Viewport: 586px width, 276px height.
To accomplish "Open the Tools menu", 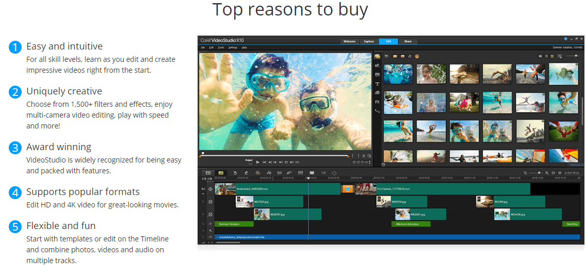I will pos(221,47).
